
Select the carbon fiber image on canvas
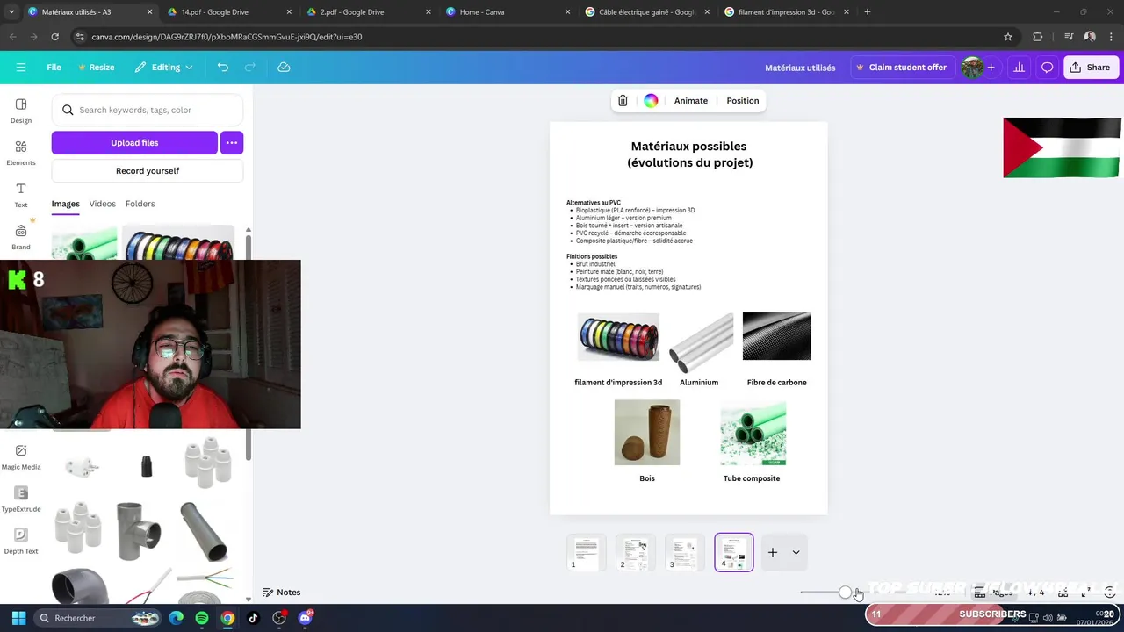point(776,336)
